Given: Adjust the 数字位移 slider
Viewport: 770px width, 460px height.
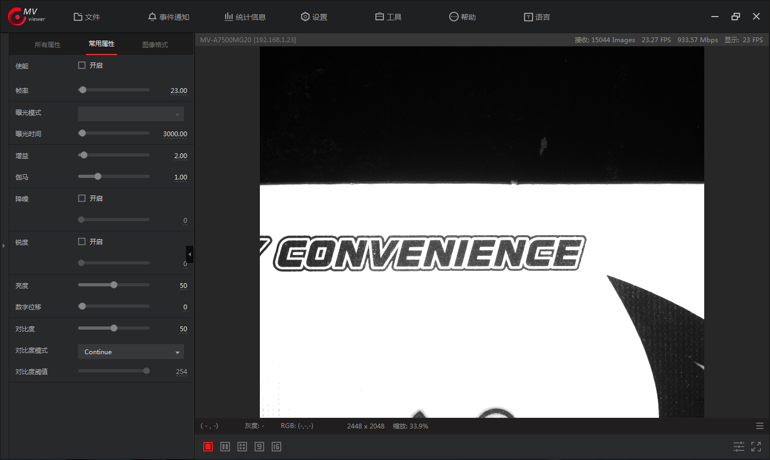Looking at the screenshot, I should coord(114,306).
